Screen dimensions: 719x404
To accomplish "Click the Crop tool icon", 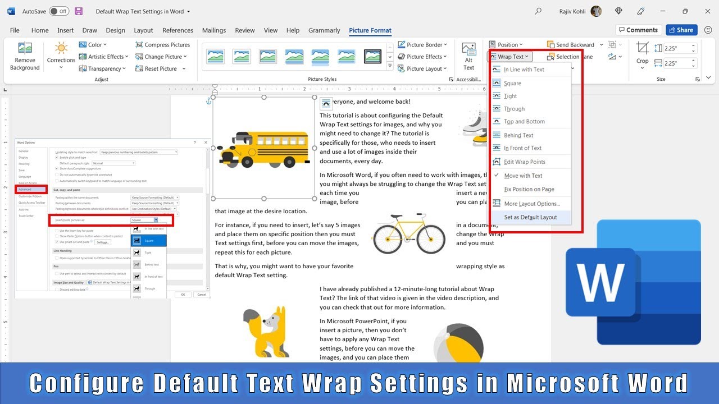I will click(643, 48).
